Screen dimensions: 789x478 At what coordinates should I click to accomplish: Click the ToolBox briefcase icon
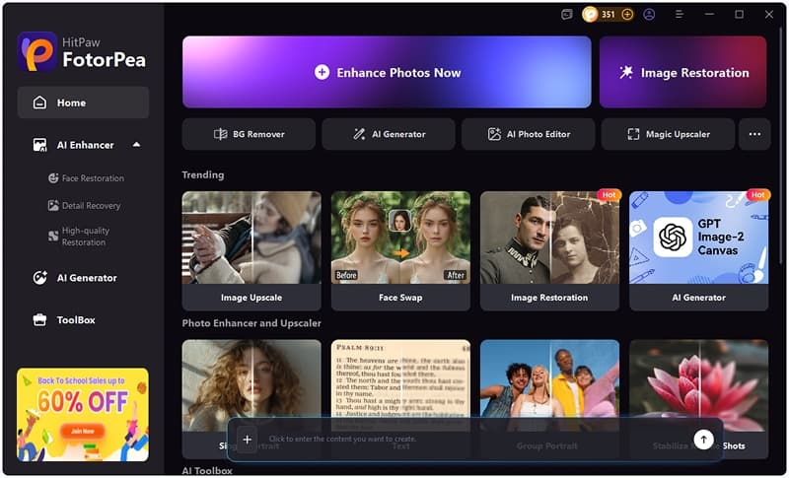(x=39, y=320)
